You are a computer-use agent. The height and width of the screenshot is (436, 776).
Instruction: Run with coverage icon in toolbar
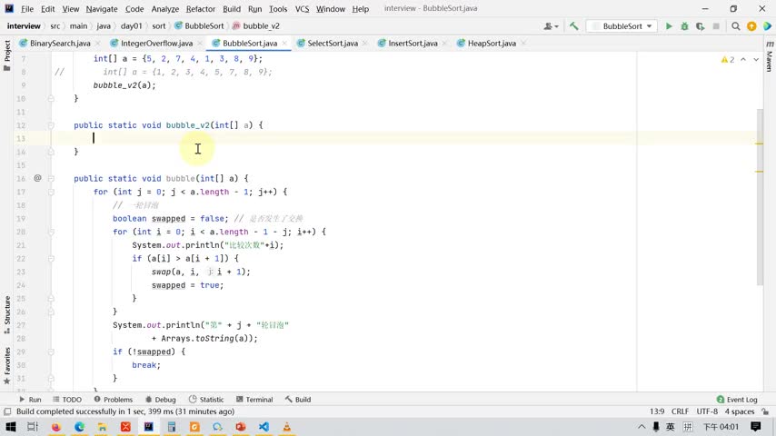tap(700, 26)
